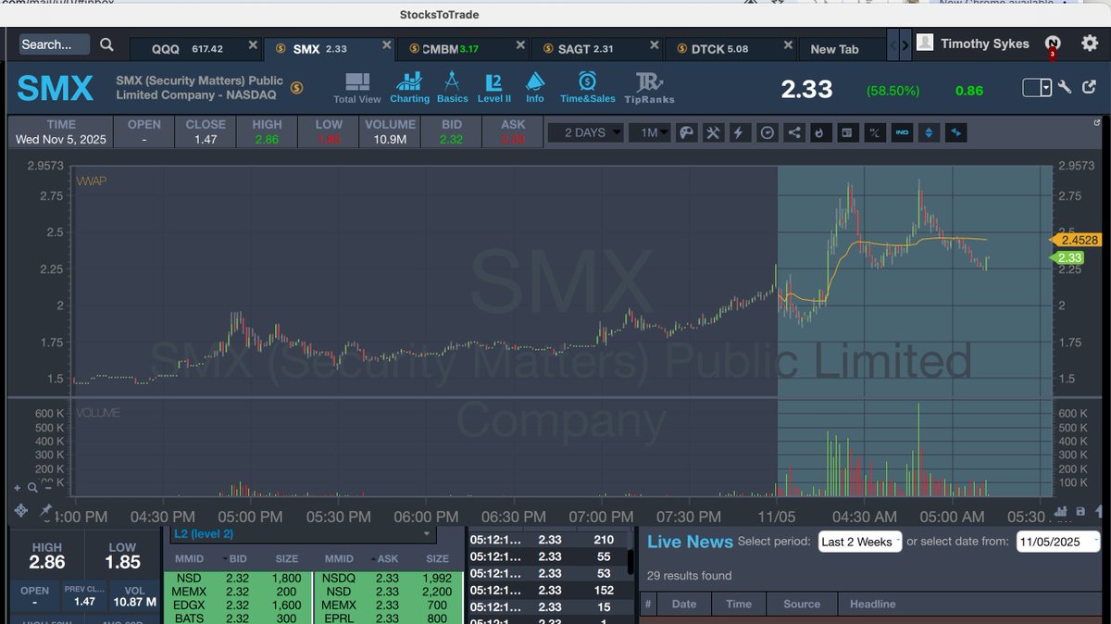Click the Date column header in news
The width and height of the screenshot is (1111, 624).
(x=683, y=604)
